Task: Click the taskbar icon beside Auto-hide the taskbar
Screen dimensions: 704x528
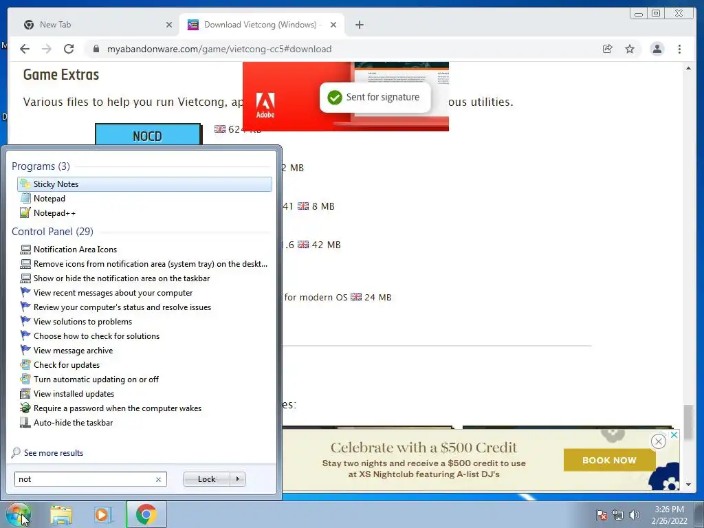Action: pos(25,423)
